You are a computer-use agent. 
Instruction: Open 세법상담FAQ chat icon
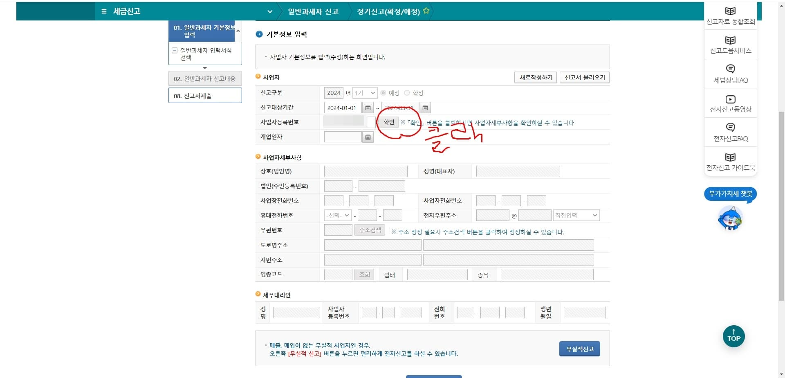coord(730,74)
